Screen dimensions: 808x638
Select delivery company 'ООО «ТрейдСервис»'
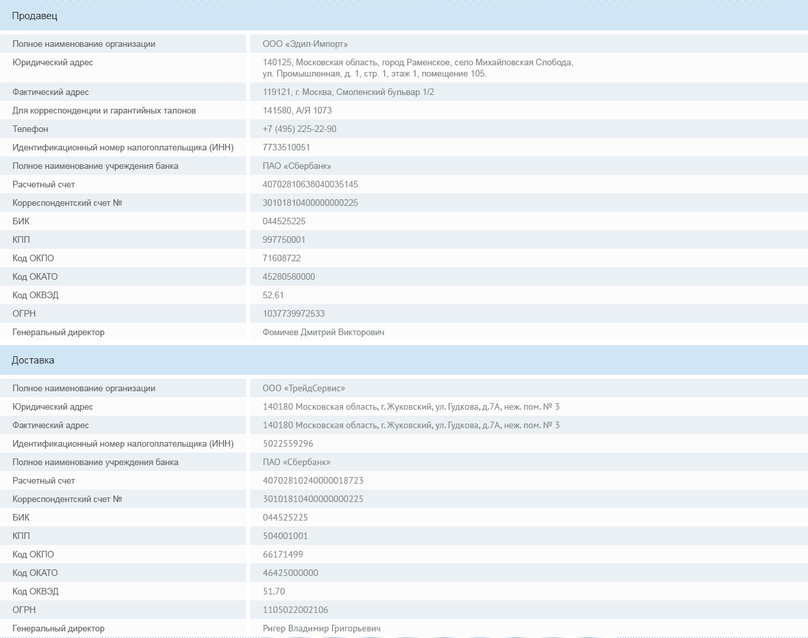[304, 388]
